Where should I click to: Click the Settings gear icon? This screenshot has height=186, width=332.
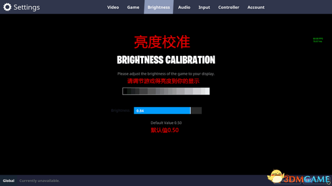(x=7, y=7)
